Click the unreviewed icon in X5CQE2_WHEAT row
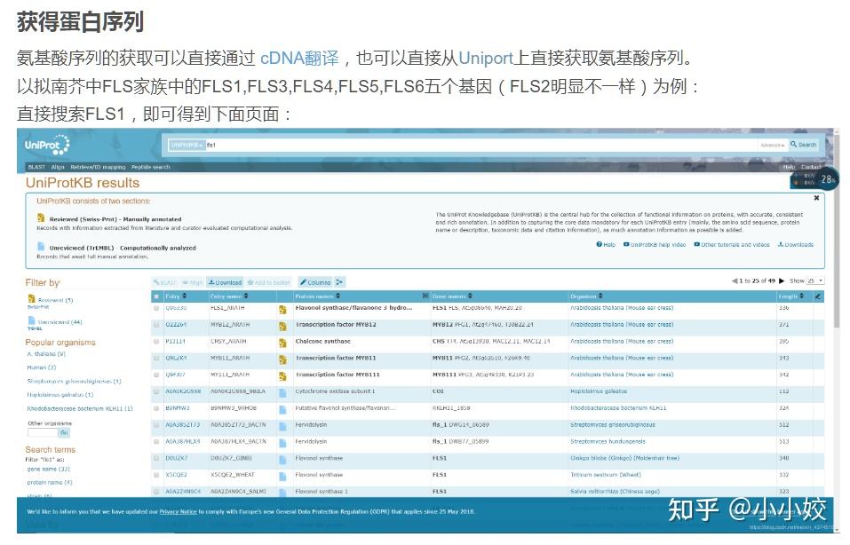Screen dimensions: 850x545 pyautogui.click(x=282, y=476)
